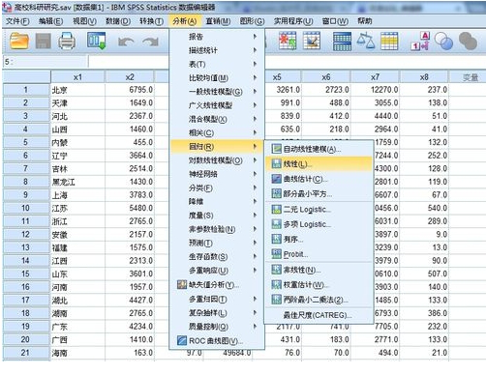
Task: Click icon beside 权重估计(W)
Action: click(x=276, y=285)
